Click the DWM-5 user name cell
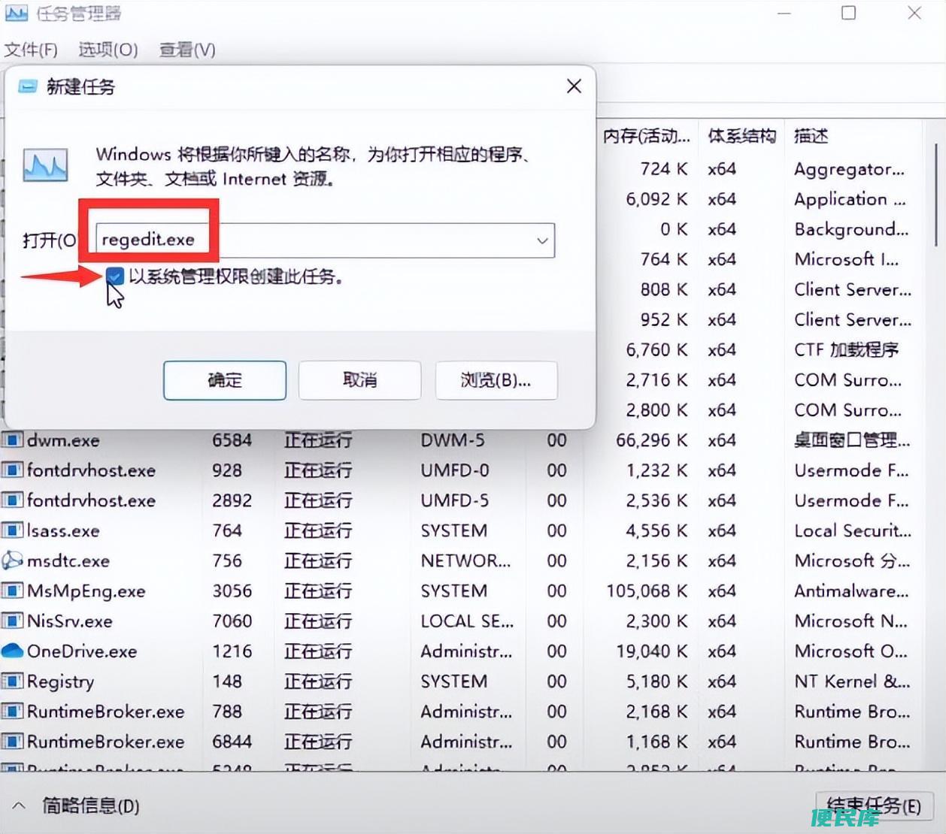 click(x=453, y=440)
